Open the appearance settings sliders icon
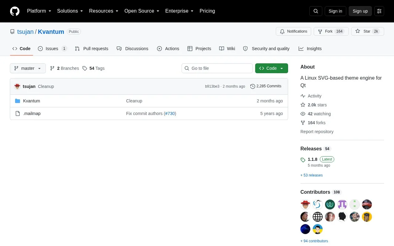The image size is (394, 246). pyautogui.click(x=379, y=11)
